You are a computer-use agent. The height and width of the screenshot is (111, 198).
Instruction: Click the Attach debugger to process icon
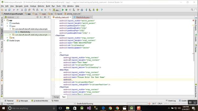[x=74, y=10]
